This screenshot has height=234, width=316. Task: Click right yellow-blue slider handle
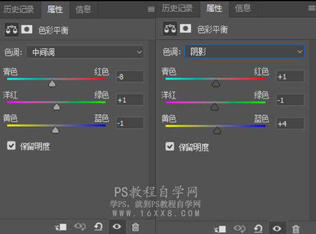click(217, 131)
